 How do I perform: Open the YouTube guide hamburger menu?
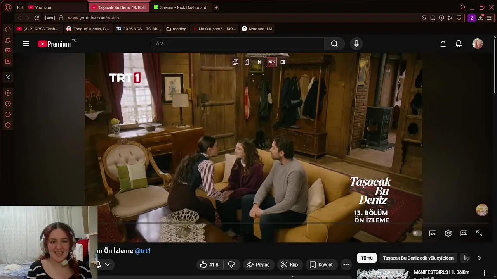click(x=26, y=44)
